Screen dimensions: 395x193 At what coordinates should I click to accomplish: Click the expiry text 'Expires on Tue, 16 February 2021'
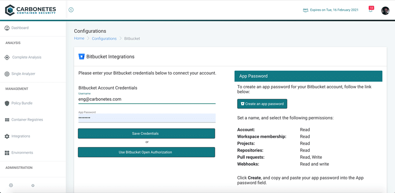(x=334, y=10)
